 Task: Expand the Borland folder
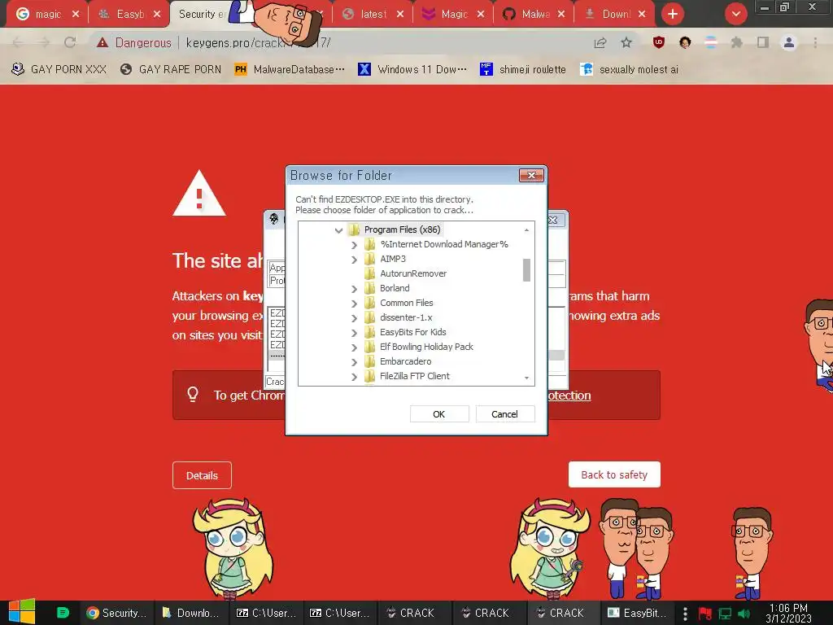coord(355,289)
